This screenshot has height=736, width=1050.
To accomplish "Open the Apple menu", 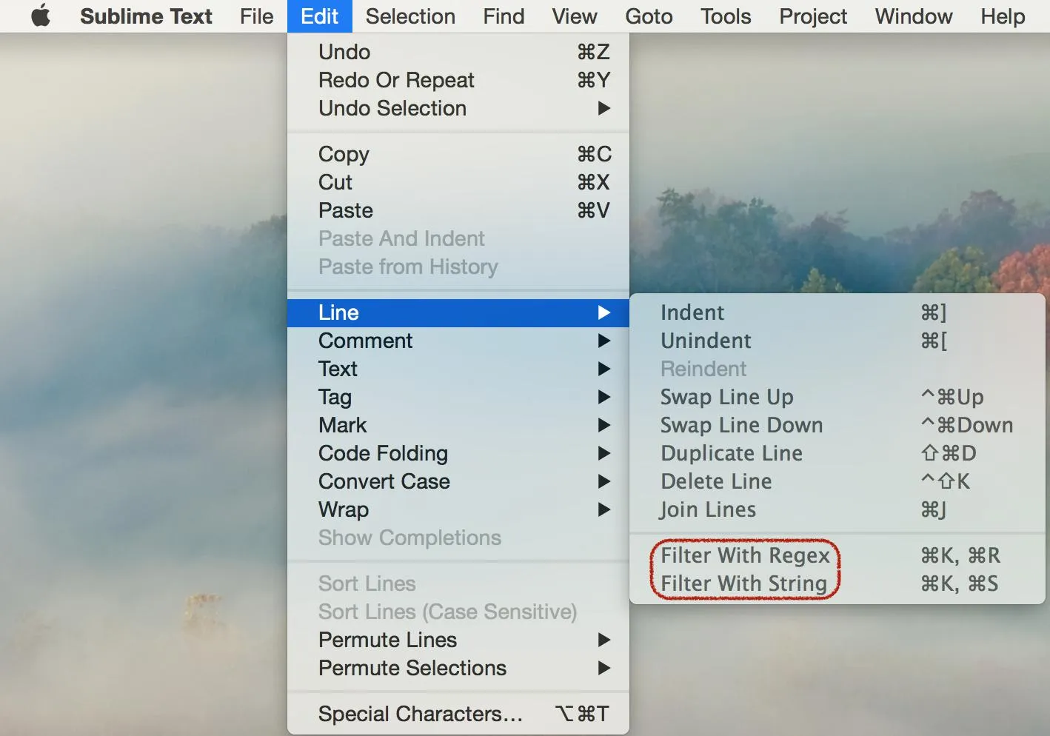I will tap(41, 16).
